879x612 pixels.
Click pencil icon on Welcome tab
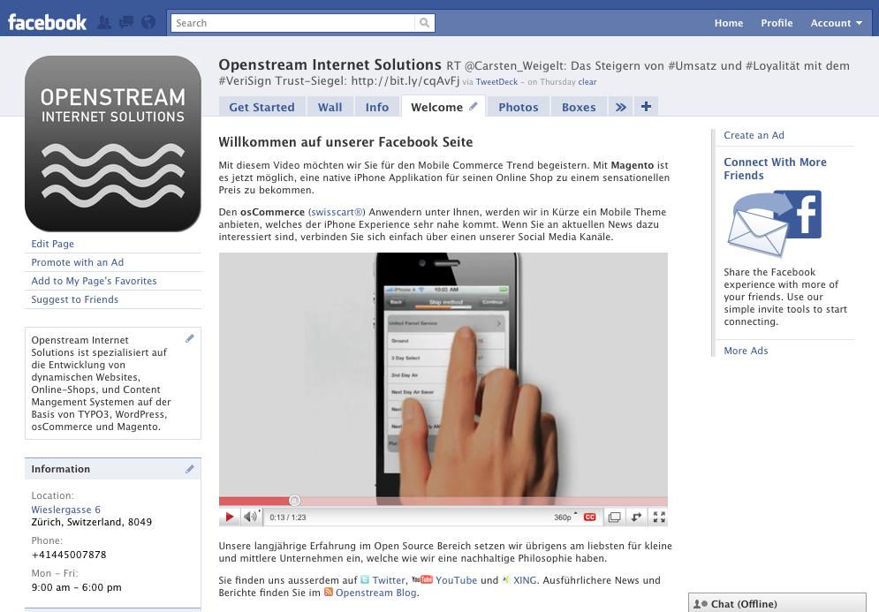pos(474,107)
